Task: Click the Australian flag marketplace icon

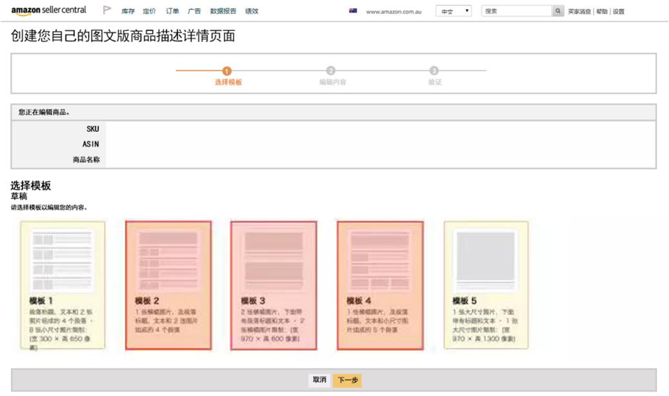Action: point(353,11)
